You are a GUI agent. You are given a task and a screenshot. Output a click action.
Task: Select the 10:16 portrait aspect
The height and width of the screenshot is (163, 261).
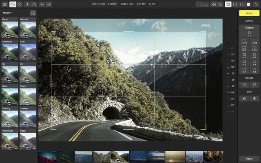pos(254,41)
